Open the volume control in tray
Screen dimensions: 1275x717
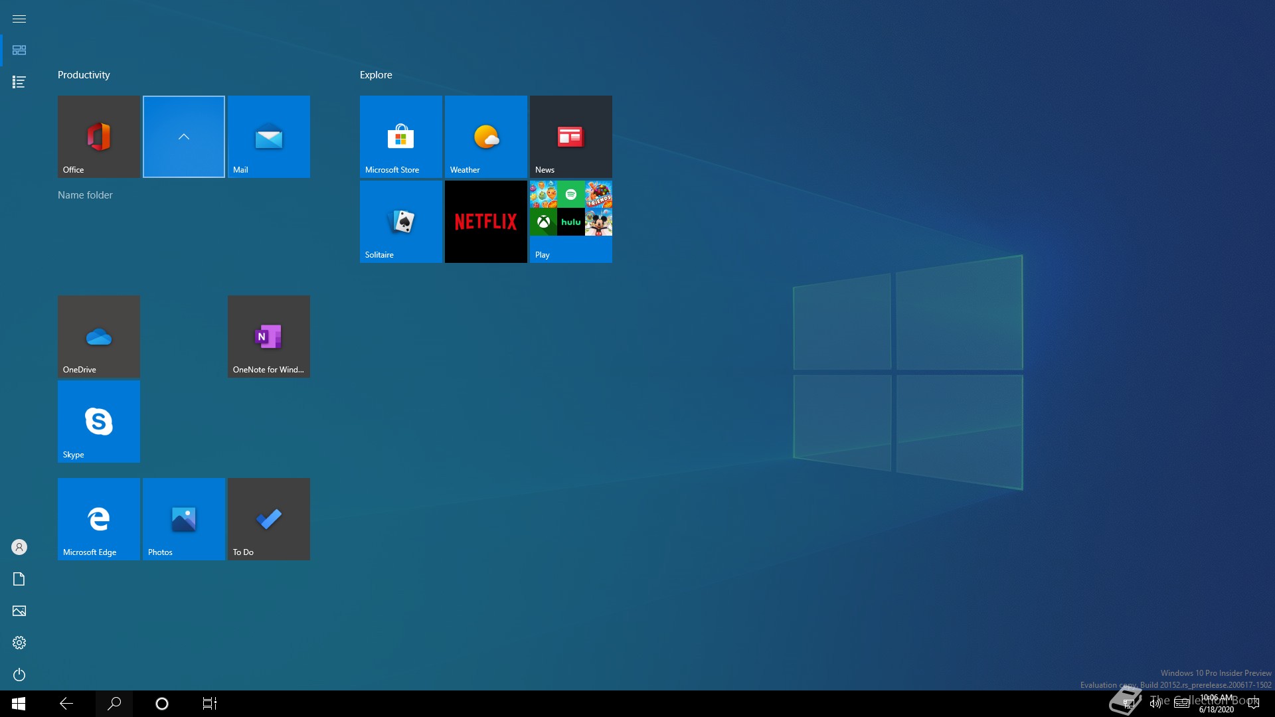click(1155, 704)
